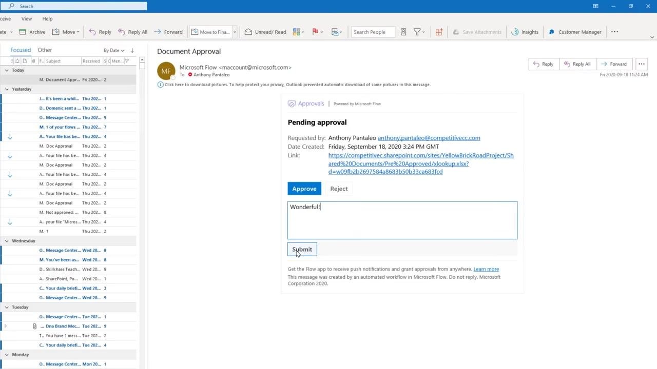Screen dimensions: 657x369
Task: Click the ribbon display options title bar icon
Action: pyautogui.click(x=595, y=6)
